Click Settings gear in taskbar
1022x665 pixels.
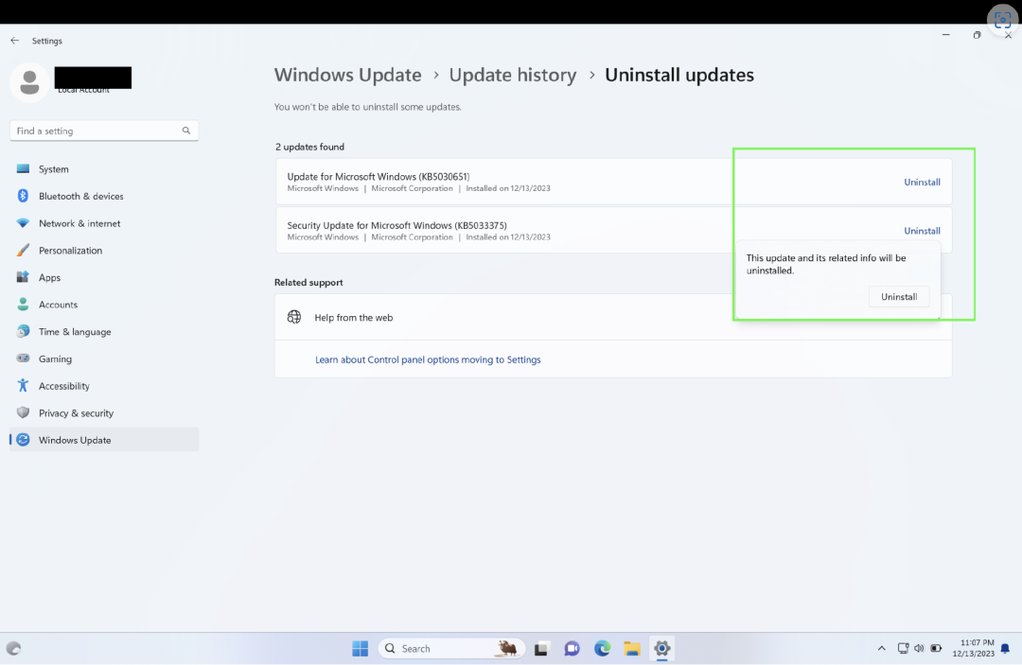[661, 648]
